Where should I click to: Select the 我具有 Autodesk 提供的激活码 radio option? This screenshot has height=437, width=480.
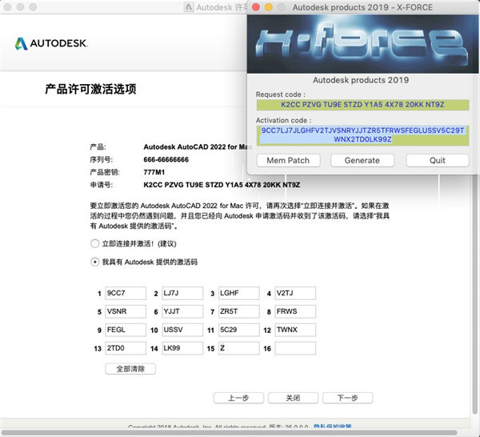click(95, 263)
